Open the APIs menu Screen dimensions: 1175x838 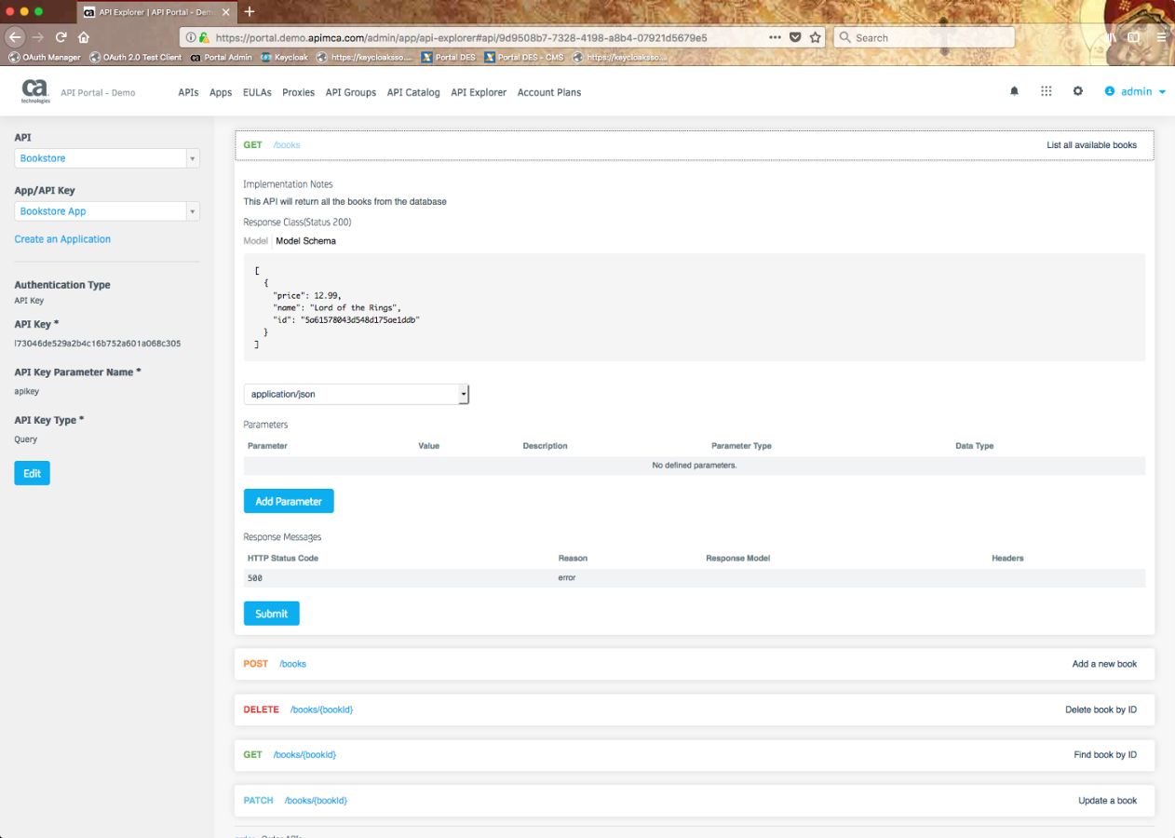189,92
